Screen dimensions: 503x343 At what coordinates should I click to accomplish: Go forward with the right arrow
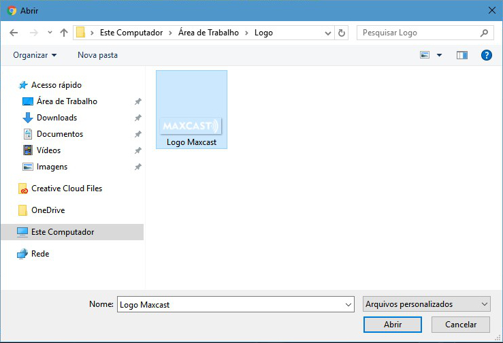(x=33, y=33)
